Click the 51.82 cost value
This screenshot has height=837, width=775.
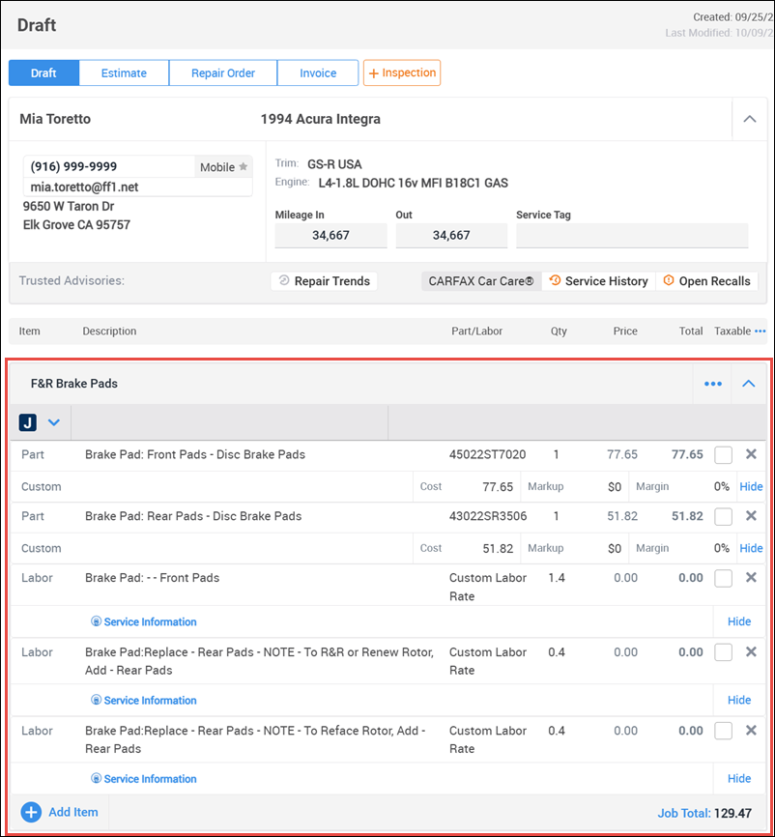pos(498,548)
